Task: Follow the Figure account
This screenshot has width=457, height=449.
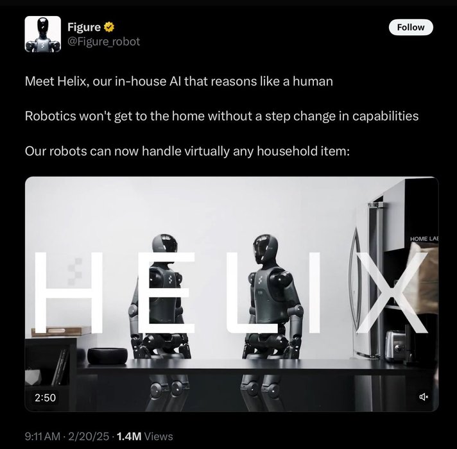Action: (411, 28)
